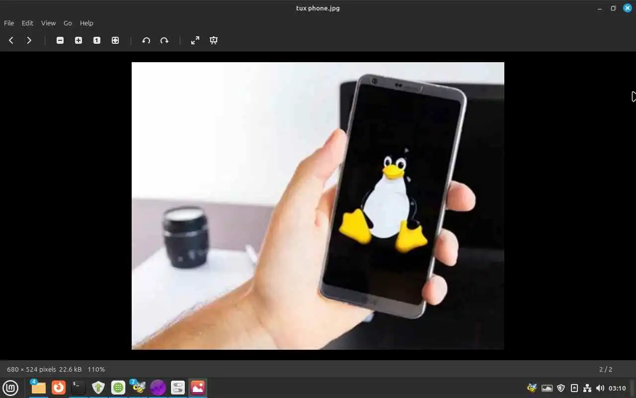Launch Firefox from the taskbar
Viewport: 636px width, 398px height.
(x=59, y=388)
